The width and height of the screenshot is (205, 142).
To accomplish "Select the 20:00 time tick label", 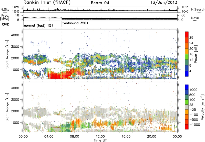I will click(152, 137).
